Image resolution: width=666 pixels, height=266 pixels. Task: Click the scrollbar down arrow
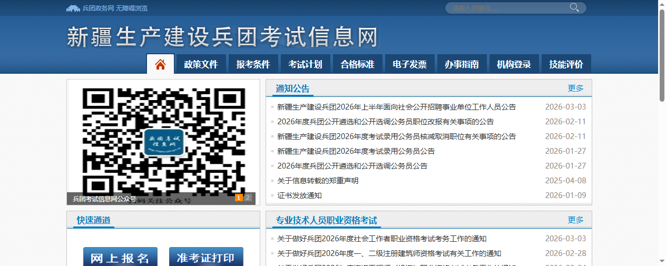pos(662,262)
